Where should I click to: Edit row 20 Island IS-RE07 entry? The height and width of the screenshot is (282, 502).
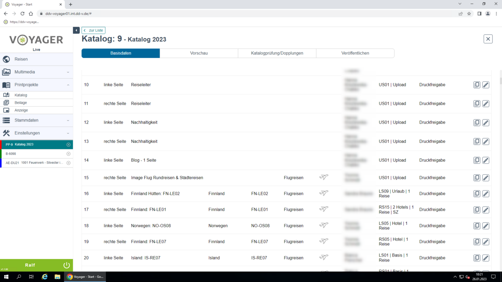(486, 258)
